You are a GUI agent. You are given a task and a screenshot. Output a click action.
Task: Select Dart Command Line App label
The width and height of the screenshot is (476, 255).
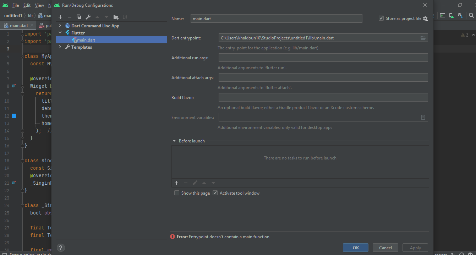point(95,26)
